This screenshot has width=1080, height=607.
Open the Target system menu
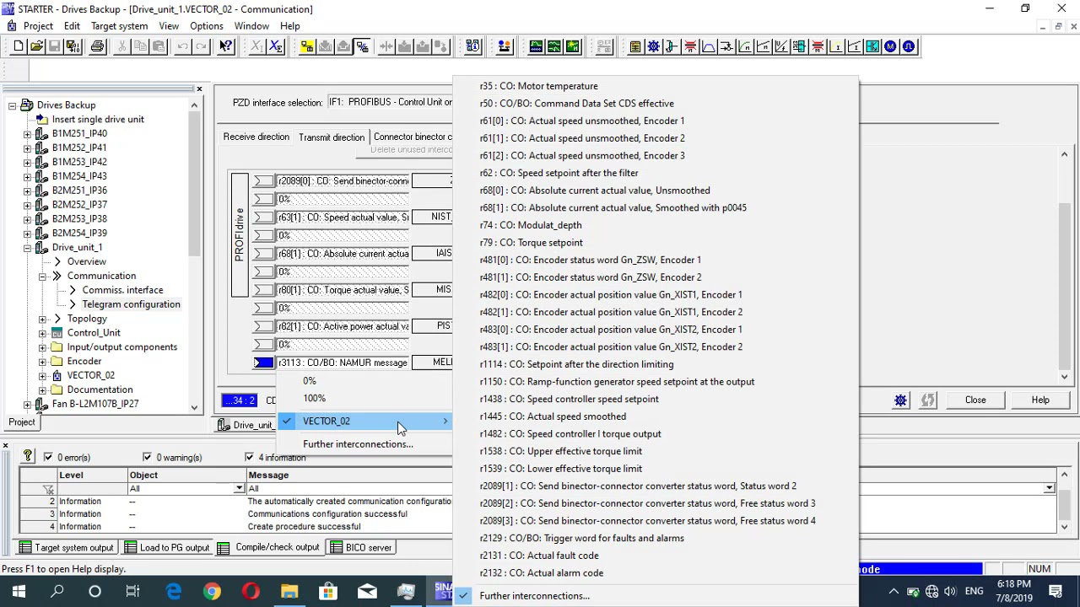[x=119, y=26]
